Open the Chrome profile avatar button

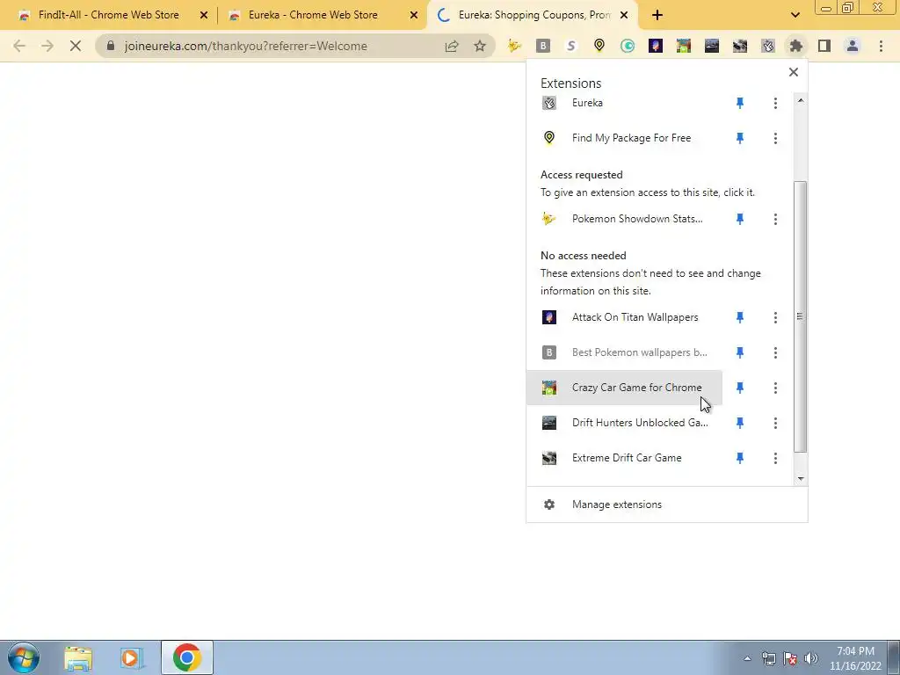[853, 46]
